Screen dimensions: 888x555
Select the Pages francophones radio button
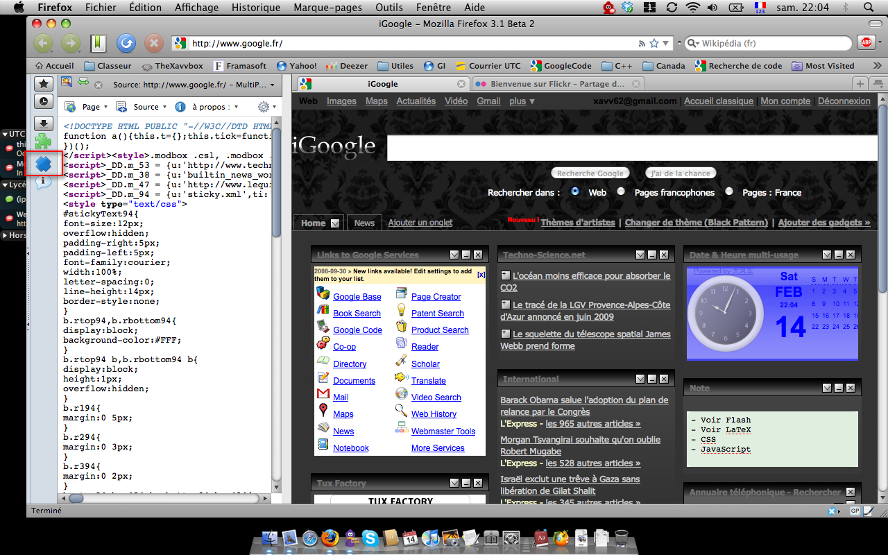621,191
